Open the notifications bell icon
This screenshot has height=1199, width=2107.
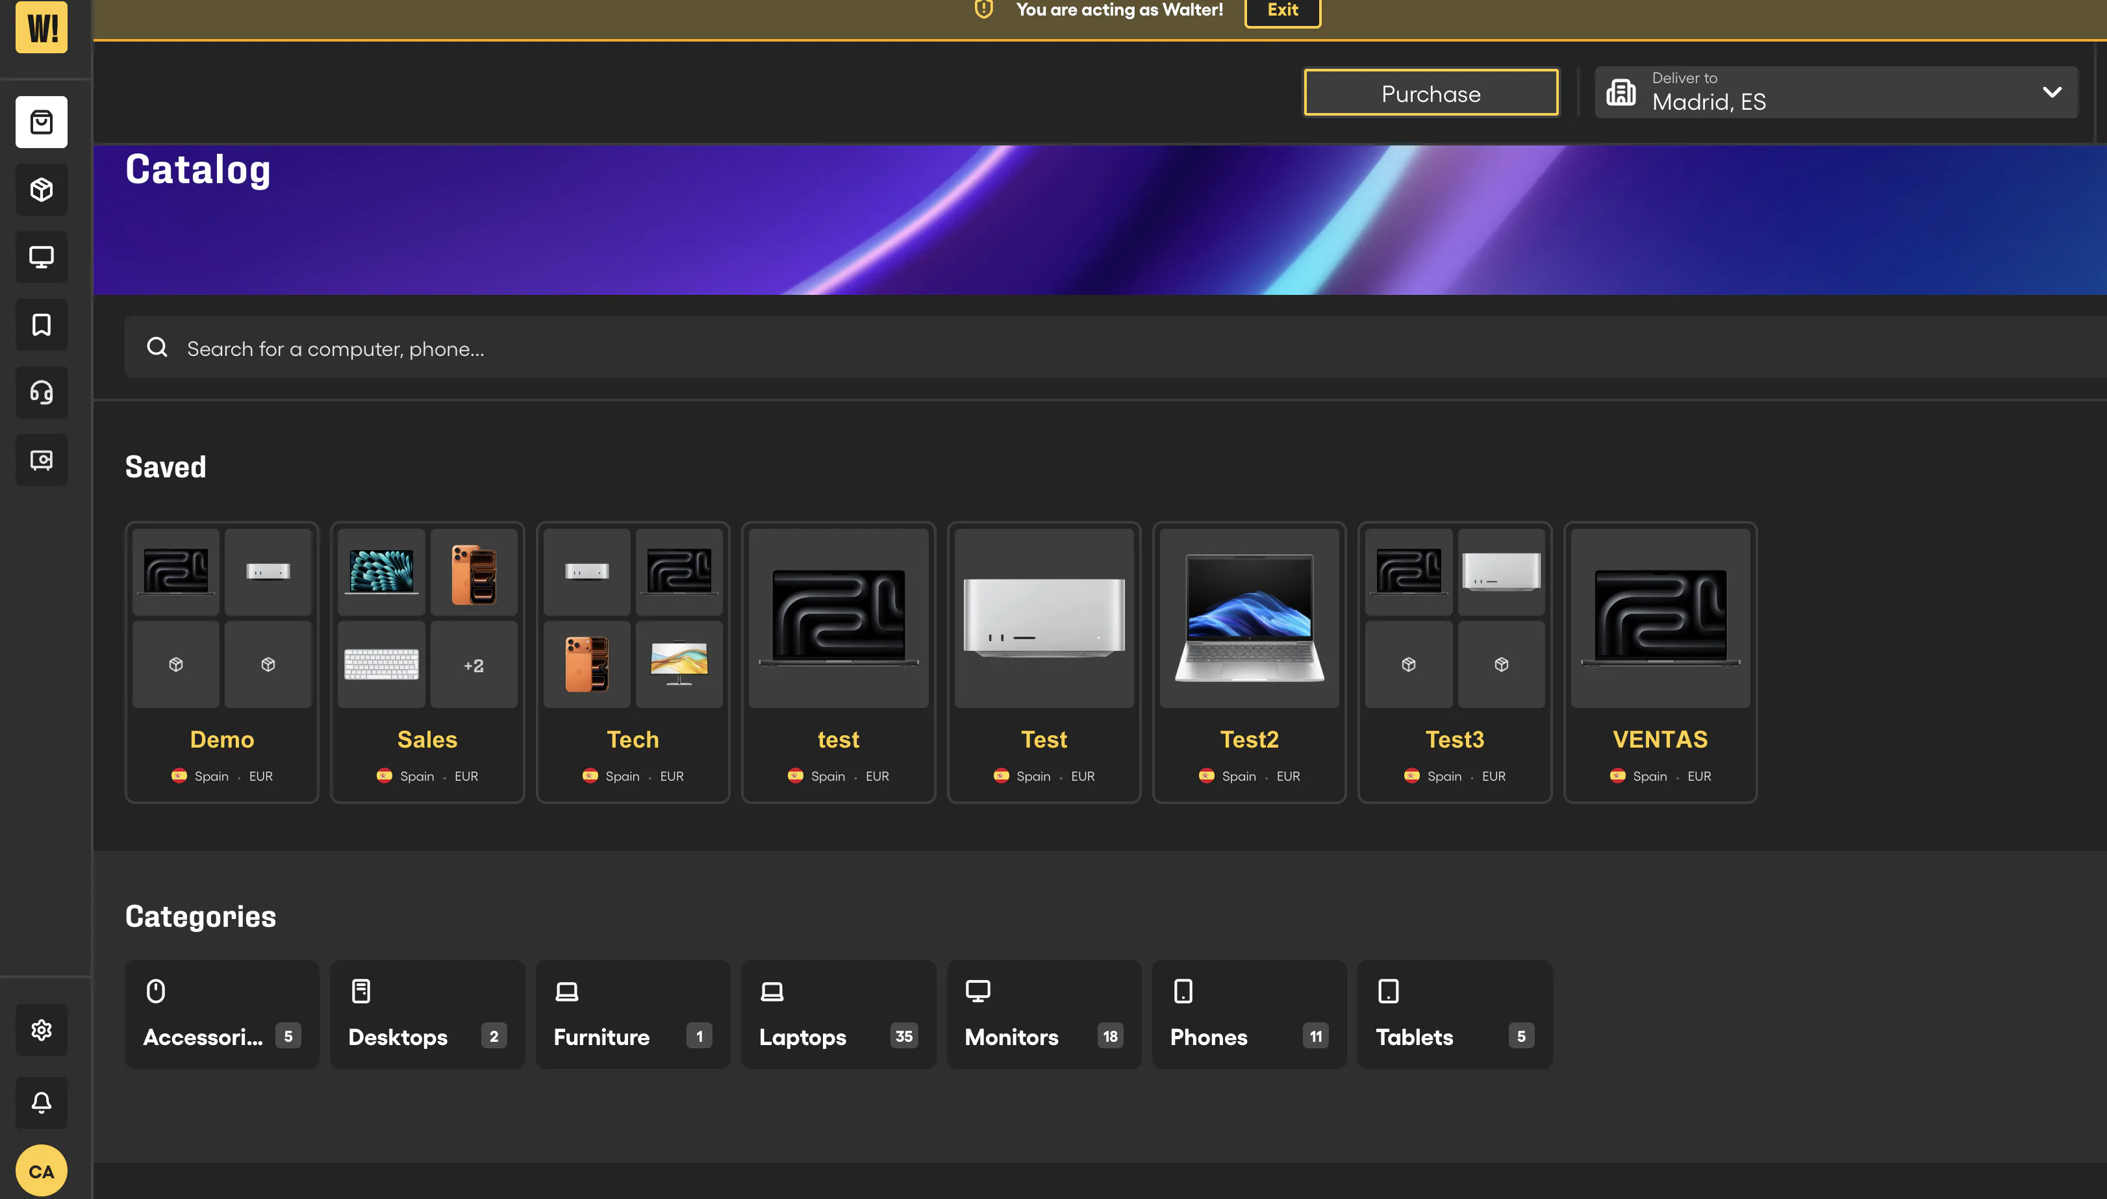click(x=41, y=1102)
